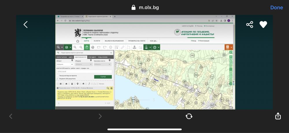The height and width of the screenshot is (133, 289).
Task: Expand the layers tool dropdown arrow
Action: 71,48
